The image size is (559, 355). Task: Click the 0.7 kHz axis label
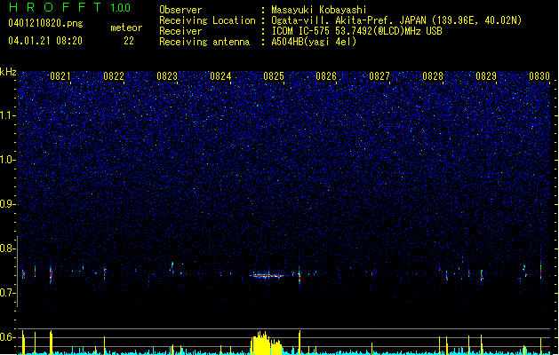[7, 293]
